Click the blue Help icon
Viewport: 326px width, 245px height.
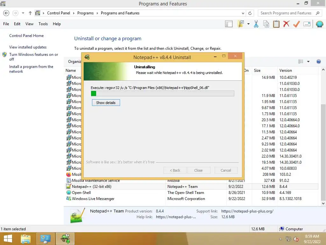click(318, 62)
